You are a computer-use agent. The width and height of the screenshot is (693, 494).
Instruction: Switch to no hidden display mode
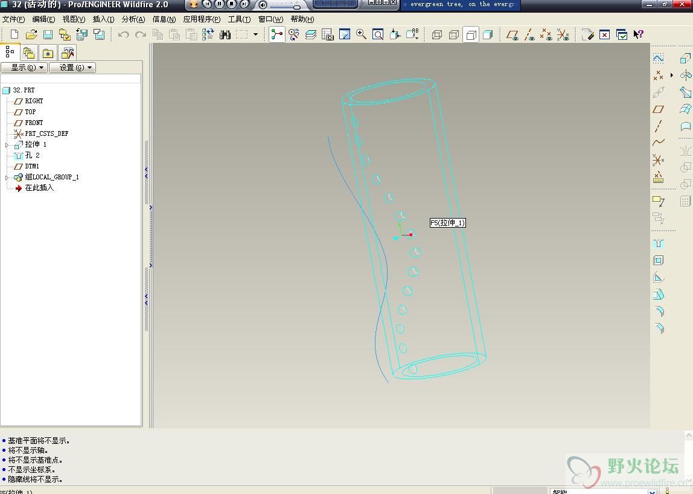(471, 34)
